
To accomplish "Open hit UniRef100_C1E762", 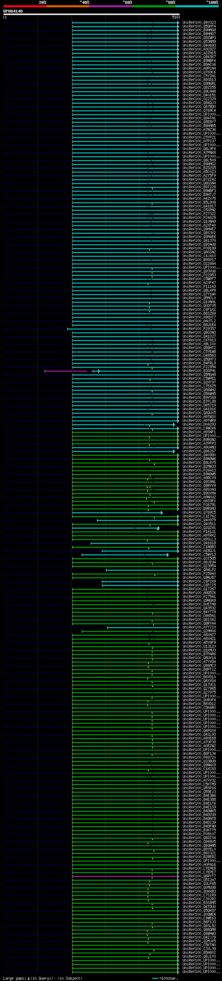I will pyautogui.click(x=199, y=516).
